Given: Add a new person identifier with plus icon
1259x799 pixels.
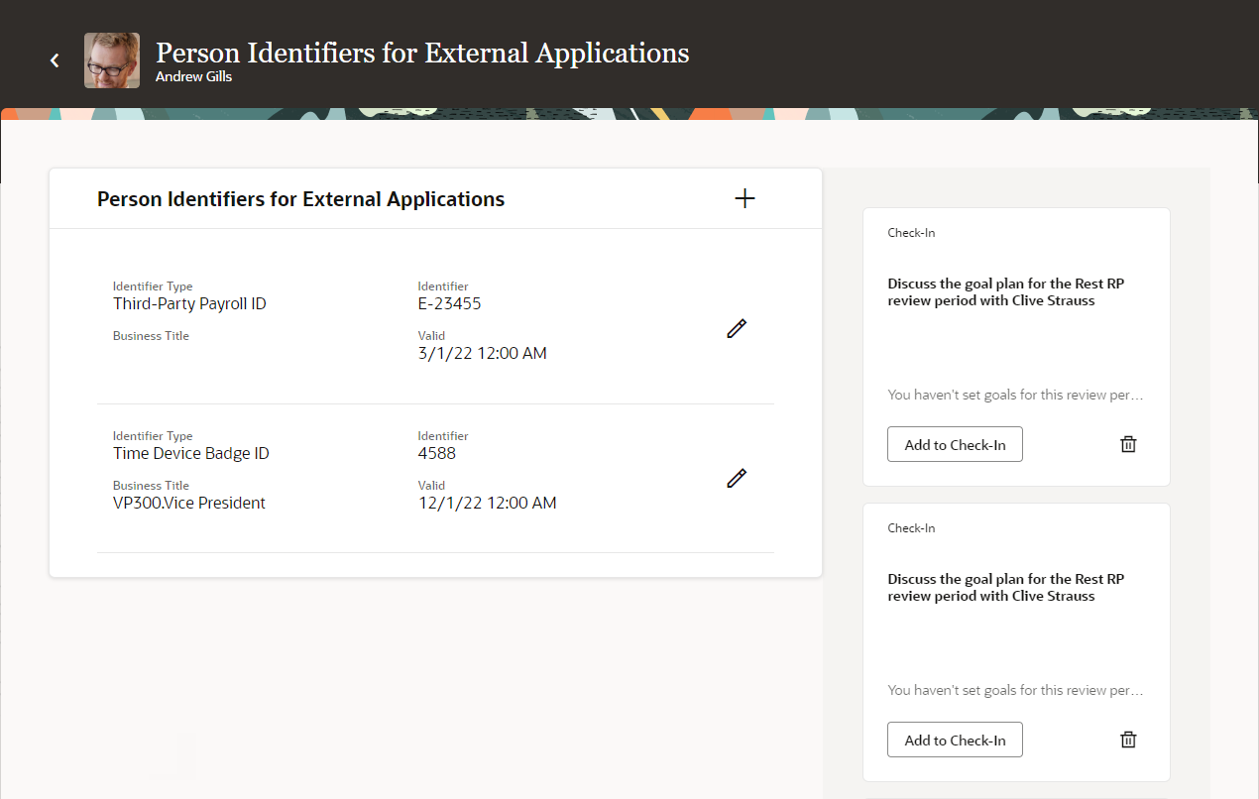Looking at the screenshot, I should coord(744,199).
